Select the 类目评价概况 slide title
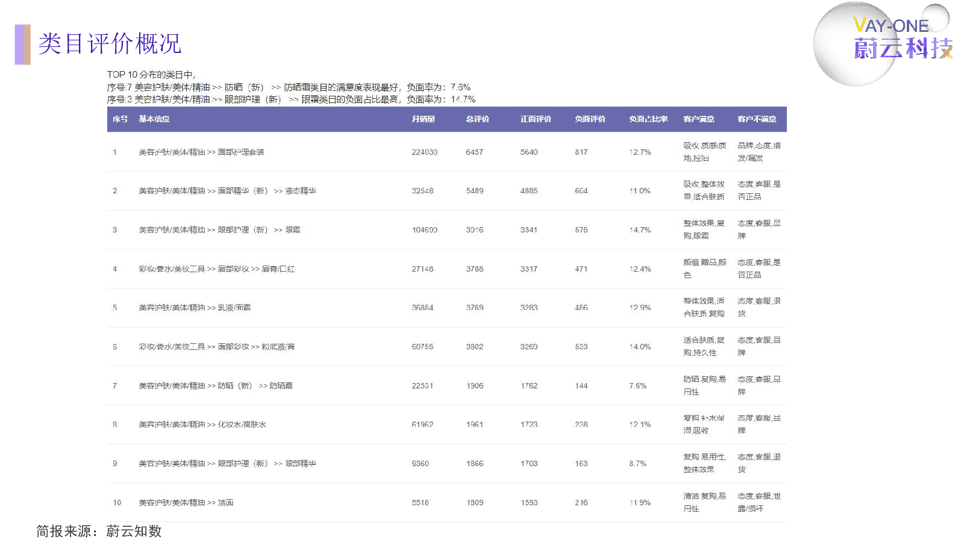 109,44
